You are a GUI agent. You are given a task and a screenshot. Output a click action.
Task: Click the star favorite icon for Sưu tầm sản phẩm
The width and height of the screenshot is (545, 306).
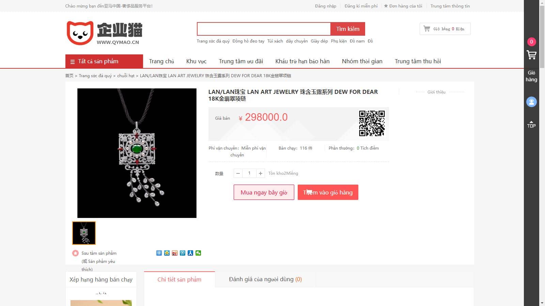(x=75, y=253)
